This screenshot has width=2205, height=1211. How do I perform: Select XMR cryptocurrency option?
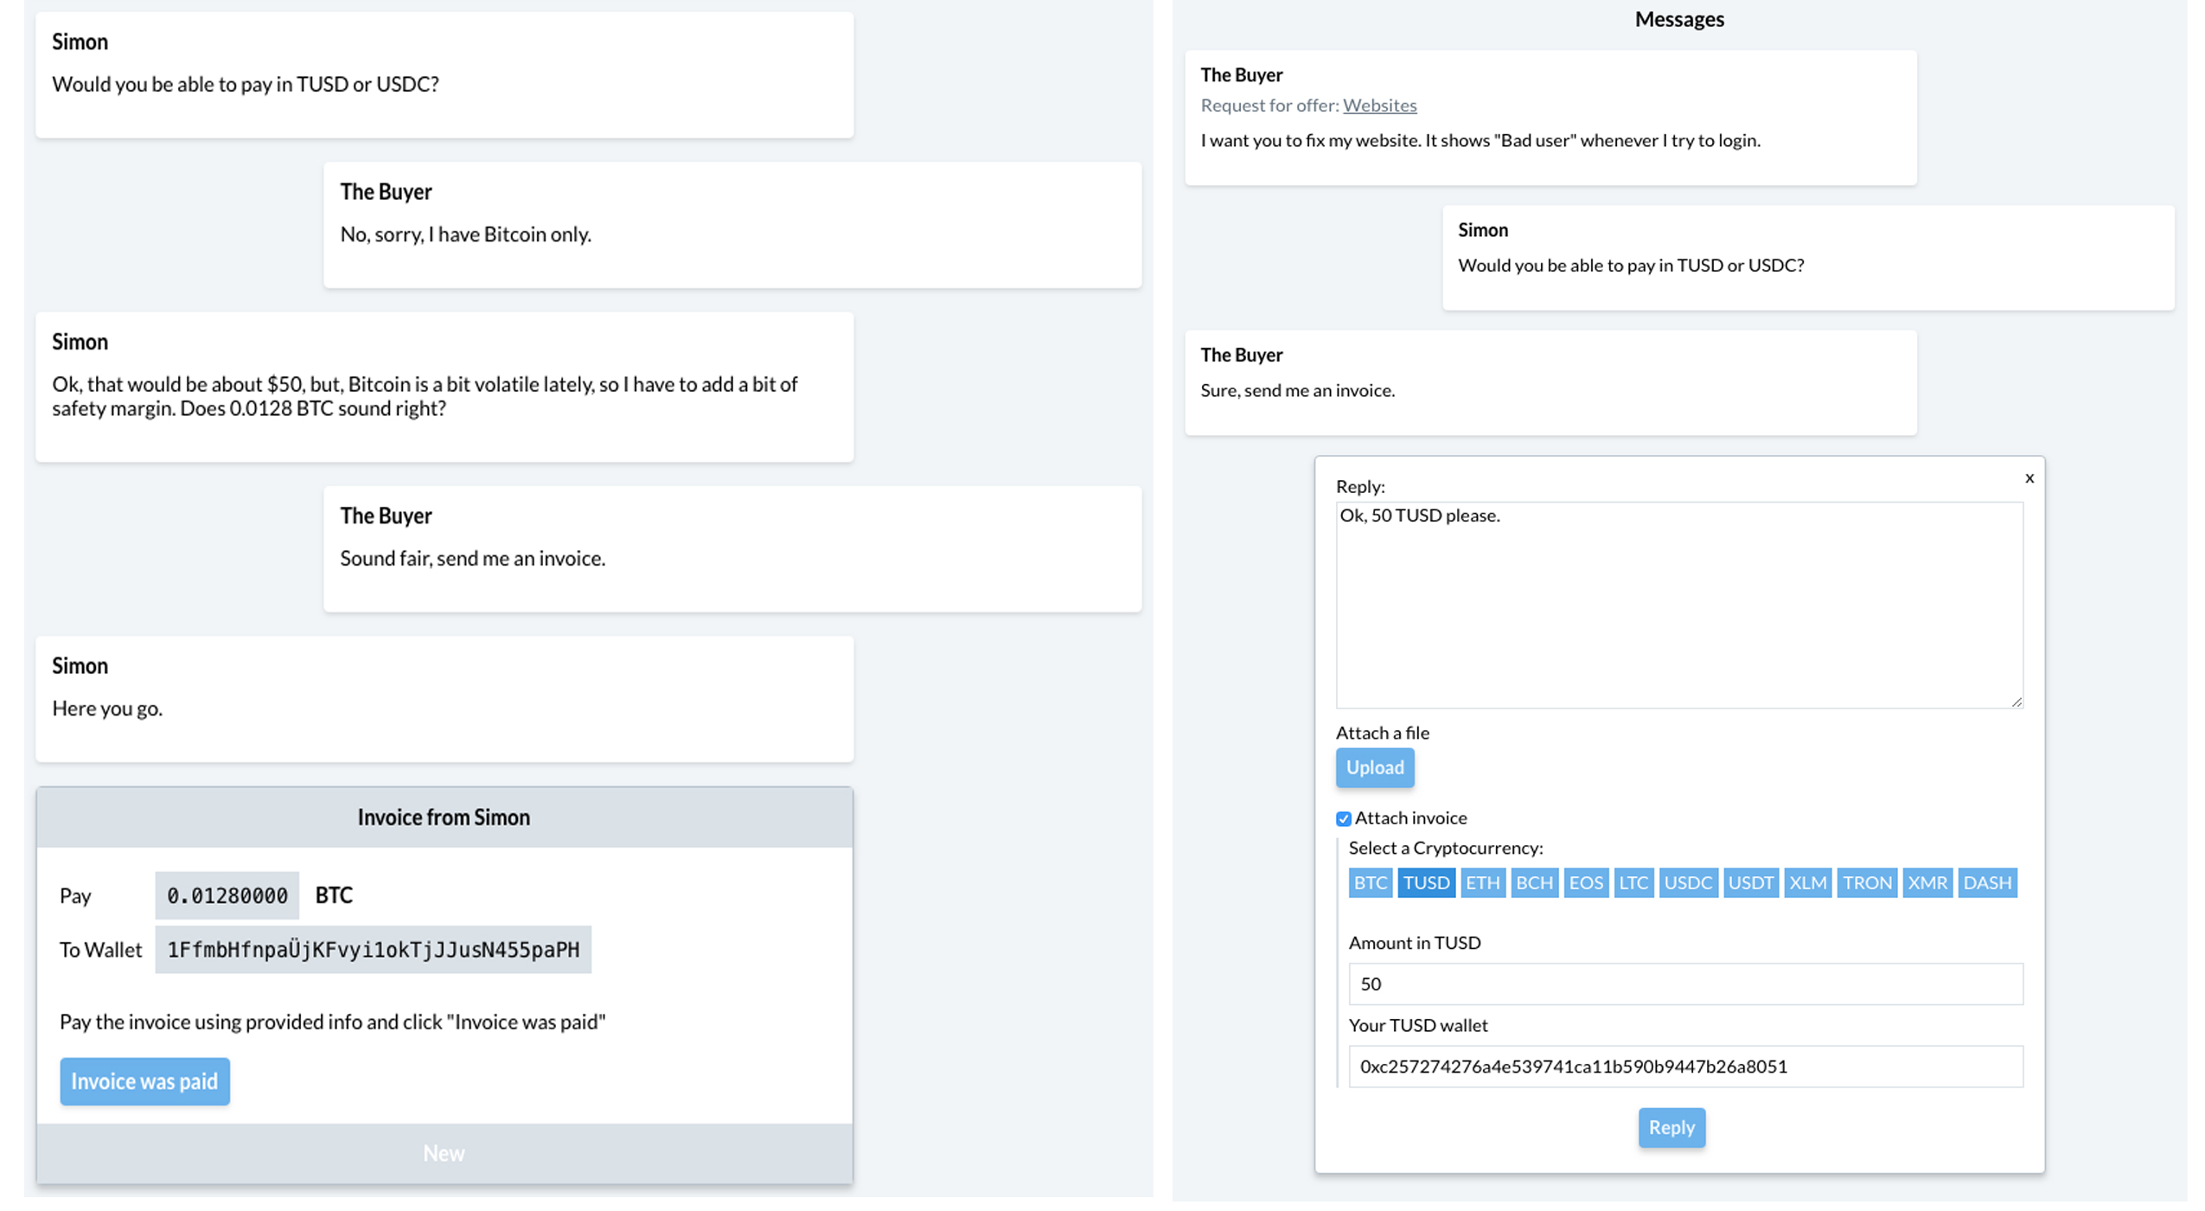pos(1927,881)
